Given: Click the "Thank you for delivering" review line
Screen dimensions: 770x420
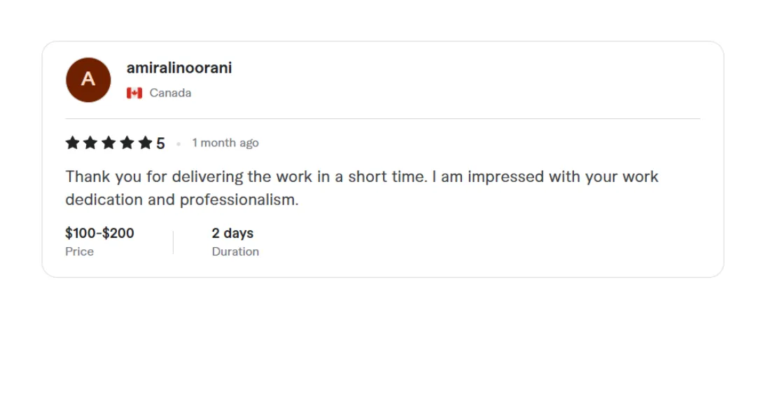Looking at the screenshot, I should 362,176.
